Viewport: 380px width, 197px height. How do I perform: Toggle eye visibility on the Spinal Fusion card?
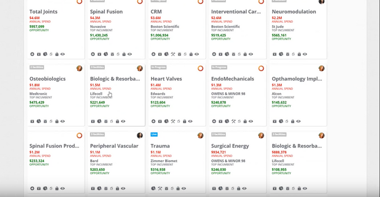click(x=130, y=54)
